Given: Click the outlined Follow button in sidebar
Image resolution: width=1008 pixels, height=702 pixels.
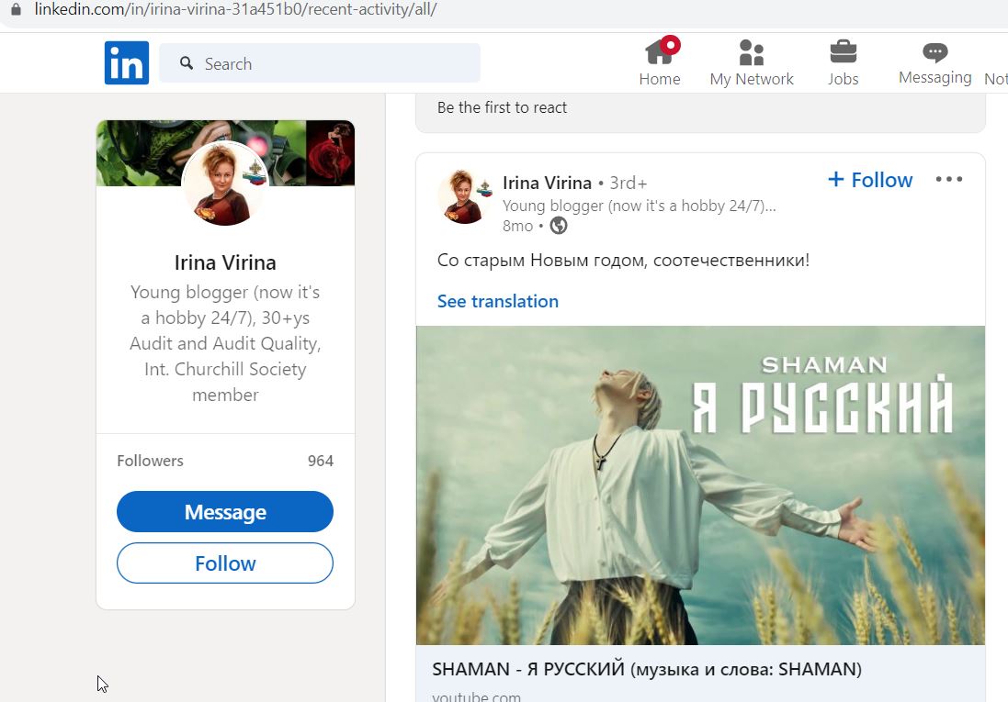Looking at the screenshot, I should (x=225, y=563).
